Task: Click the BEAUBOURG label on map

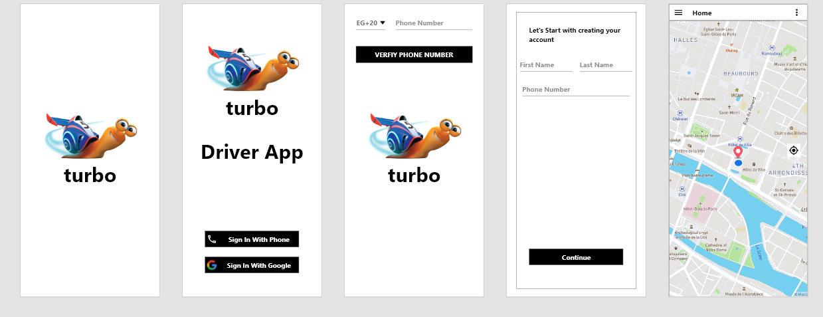Action: (x=741, y=74)
